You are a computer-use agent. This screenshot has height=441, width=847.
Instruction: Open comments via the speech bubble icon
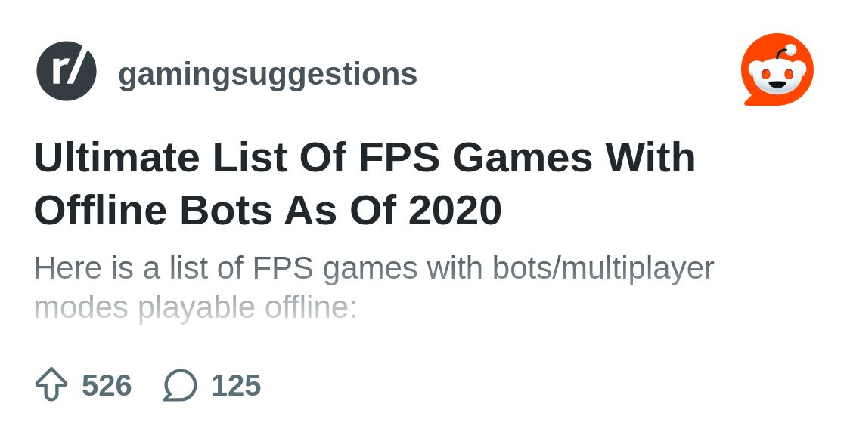pyautogui.click(x=180, y=385)
